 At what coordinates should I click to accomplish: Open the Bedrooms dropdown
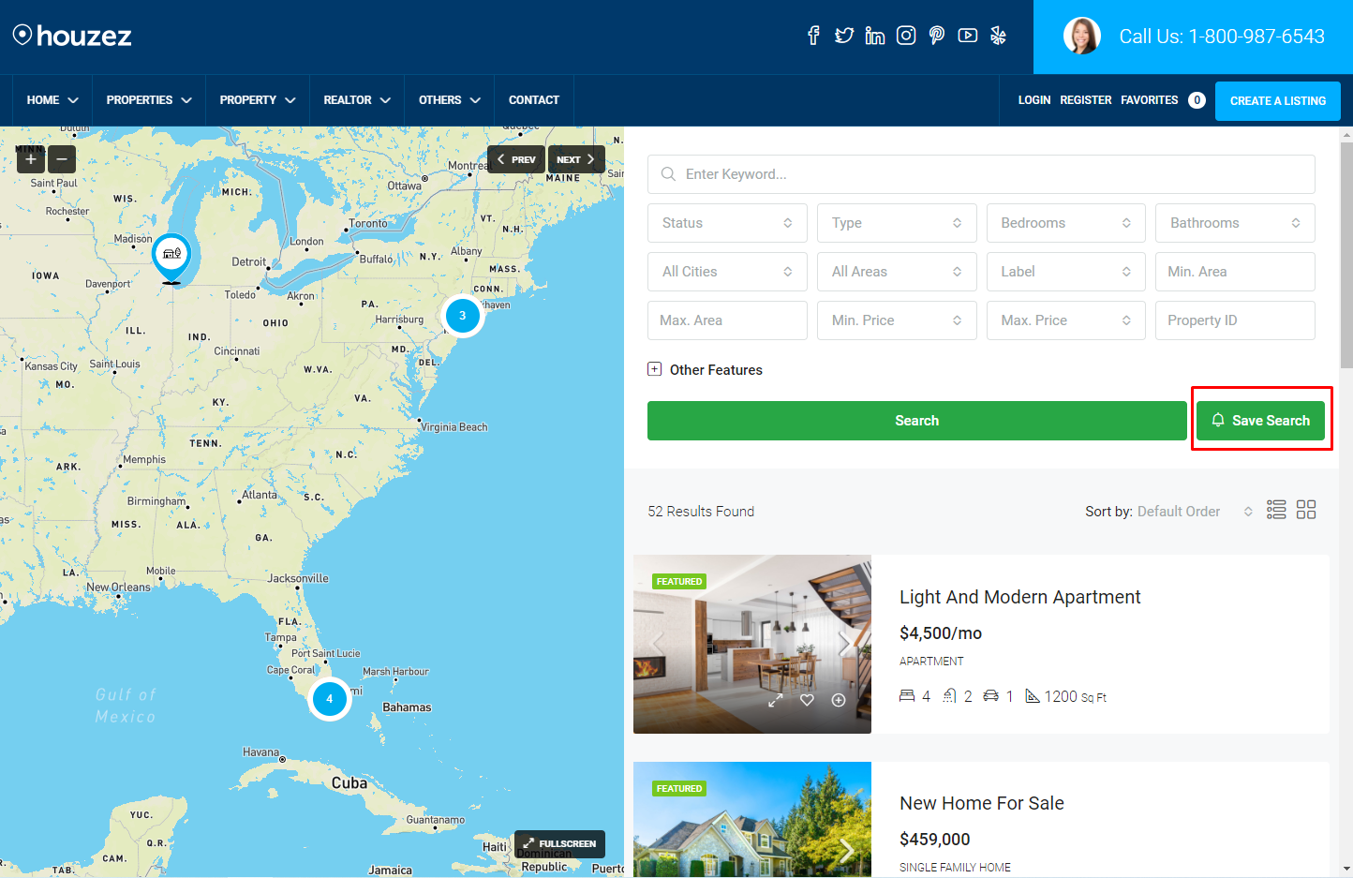point(1066,223)
